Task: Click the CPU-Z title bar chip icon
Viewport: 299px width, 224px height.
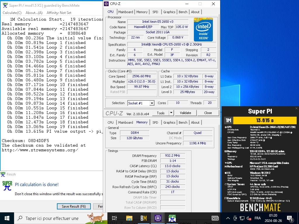Action: click(x=106, y=4)
